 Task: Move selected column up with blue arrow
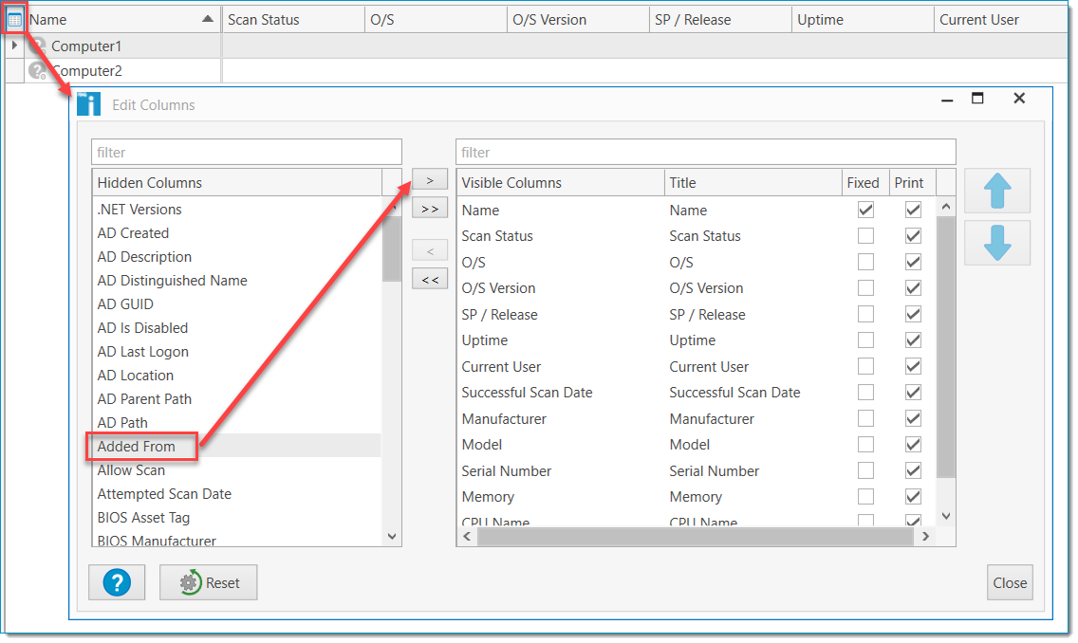pyautogui.click(x=996, y=191)
